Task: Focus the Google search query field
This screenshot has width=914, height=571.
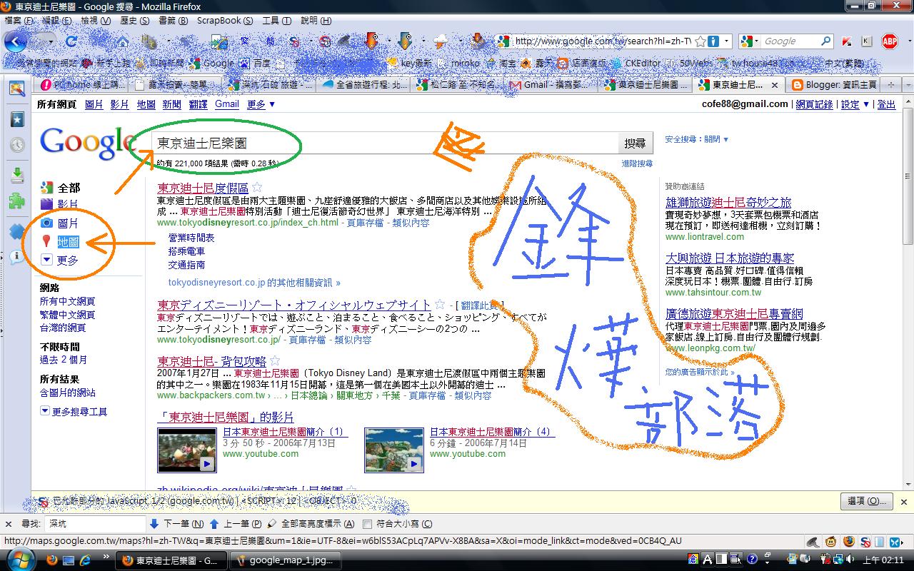Action: pyautogui.click(x=386, y=143)
